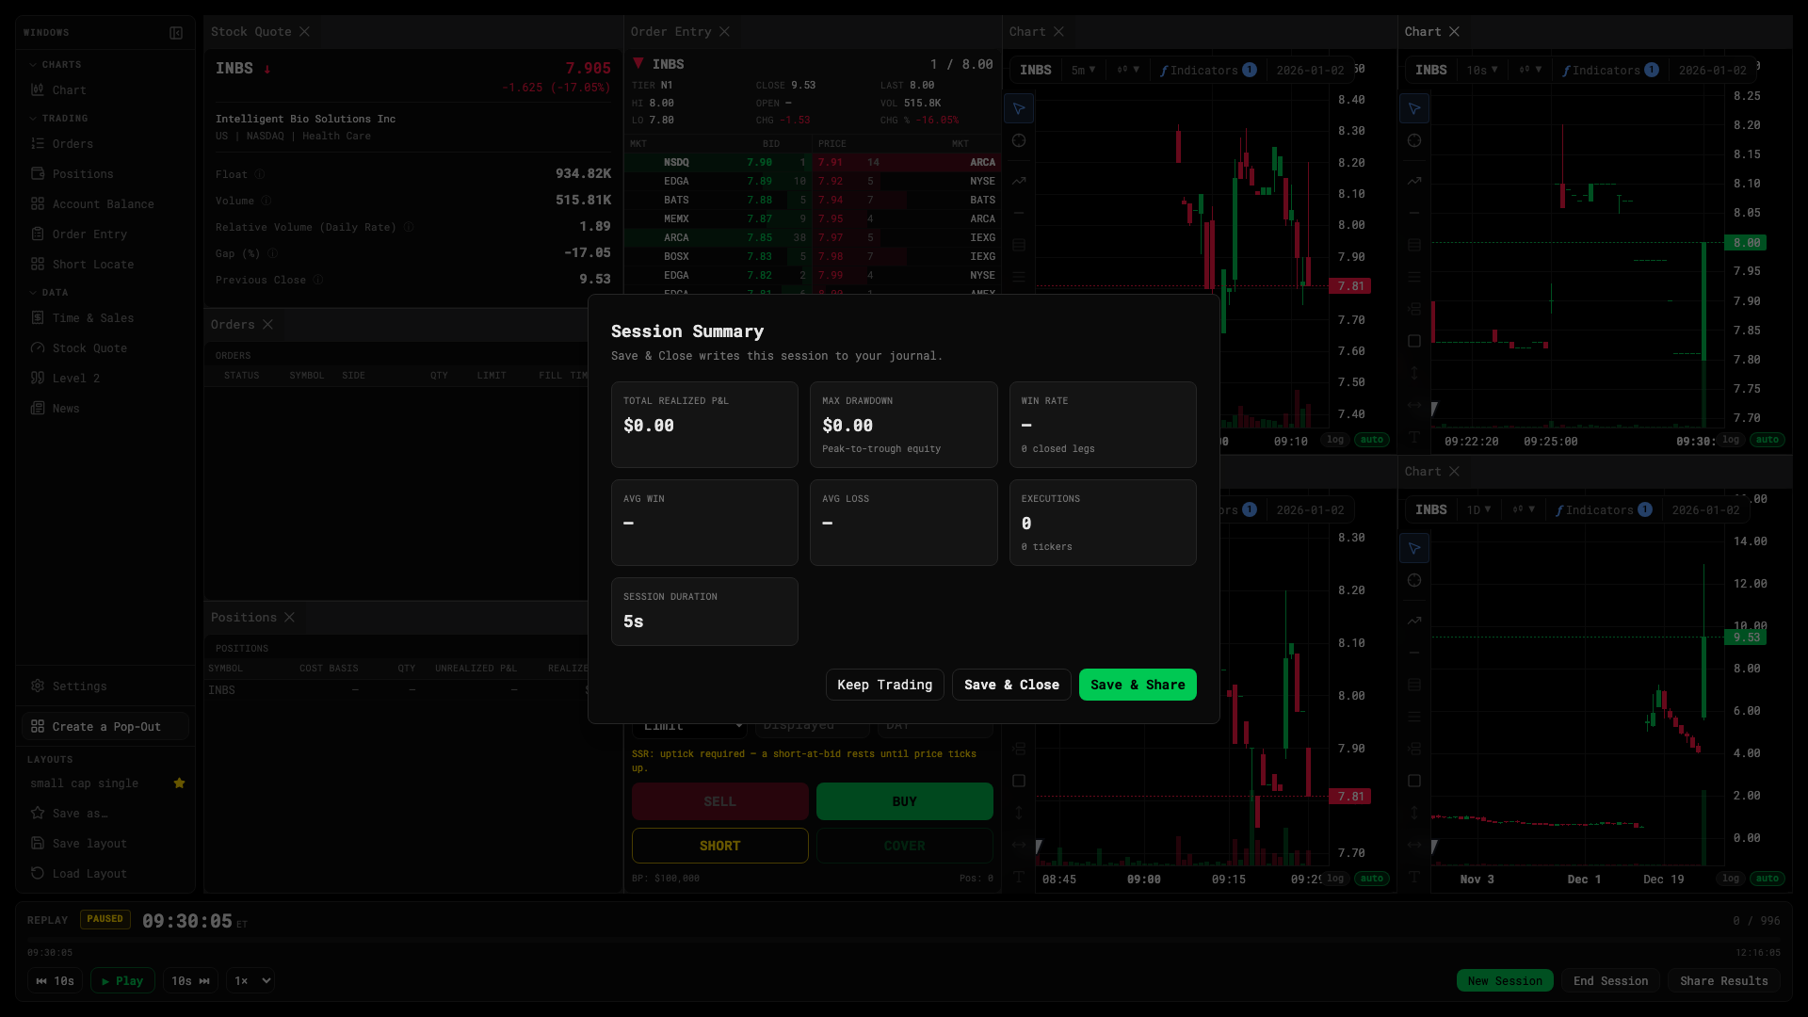Viewport: 1808px width, 1017px height.
Task: Toggle the cursor tool on the 1D chart
Action: click(1414, 549)
